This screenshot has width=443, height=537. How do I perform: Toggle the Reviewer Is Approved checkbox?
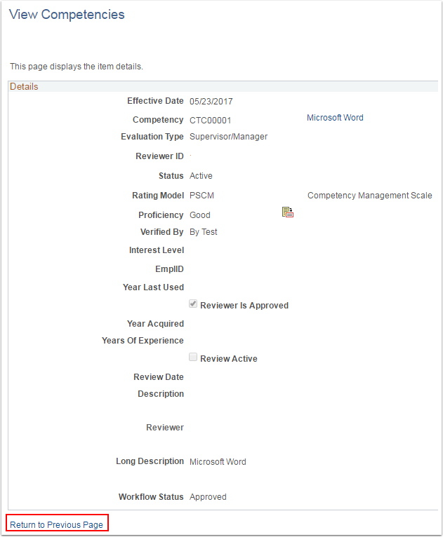click(x=193, y=304)
